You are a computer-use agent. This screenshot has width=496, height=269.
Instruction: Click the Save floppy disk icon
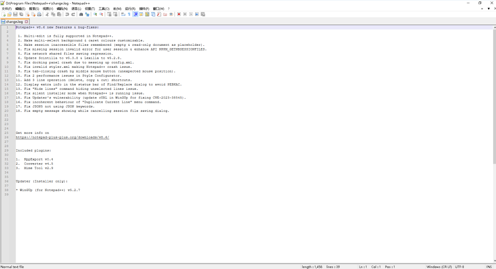coord(15,14)
